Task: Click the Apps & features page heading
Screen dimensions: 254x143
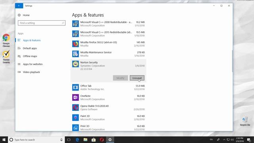Action: click(88, 15)
